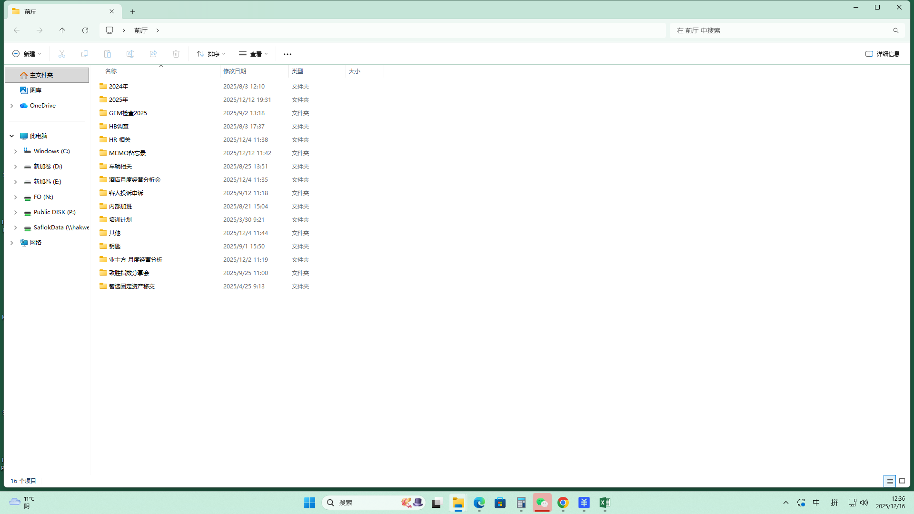Switch to large thumbnails view icon
Screen dimensions: 914x514
pos(902,481)
